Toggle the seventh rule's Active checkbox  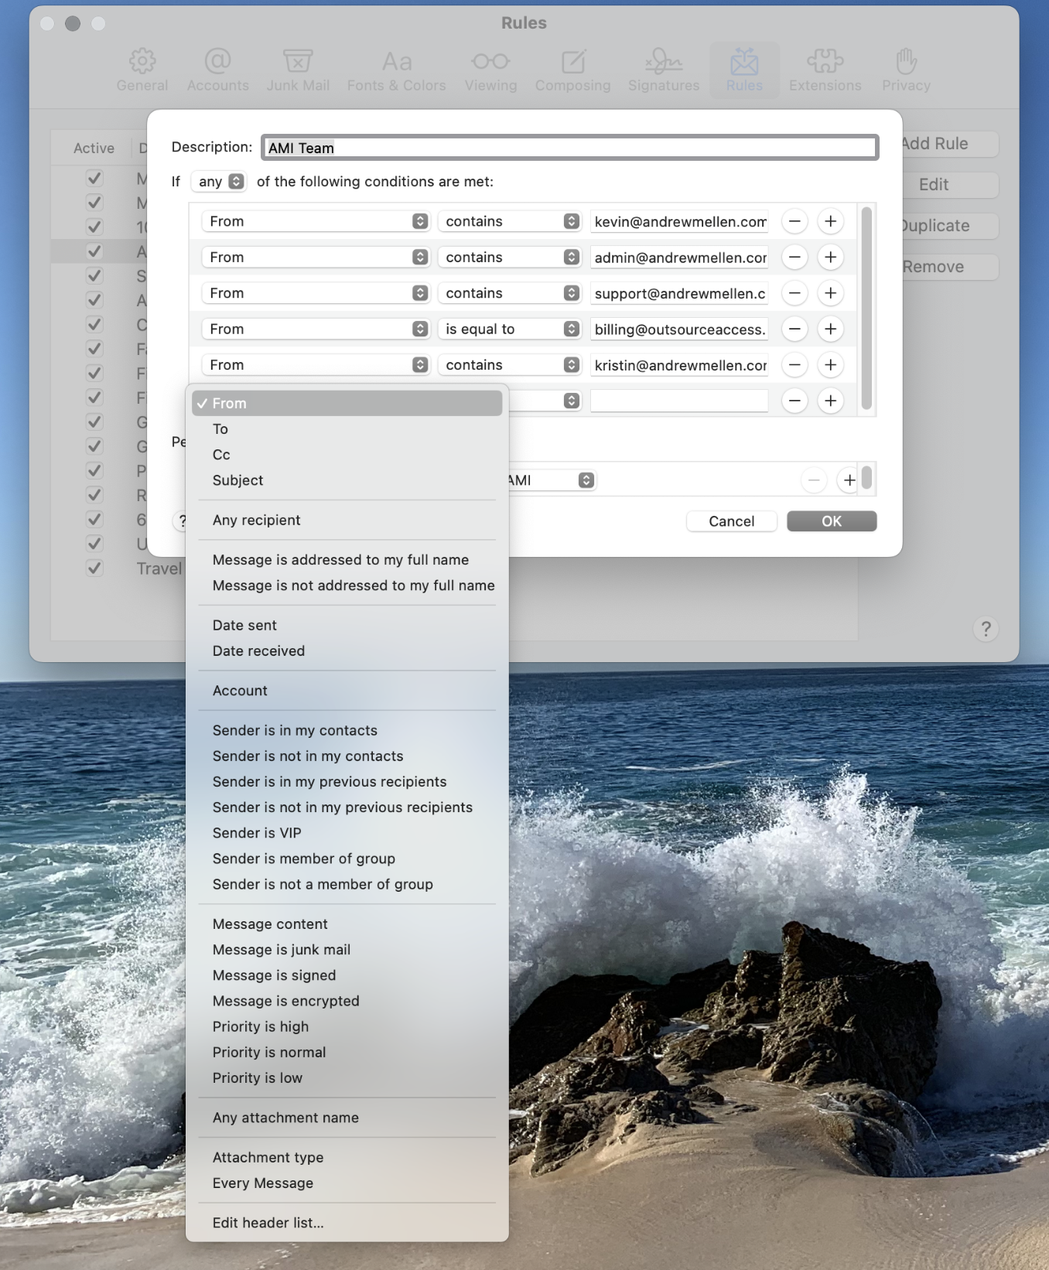coord(94,324)
